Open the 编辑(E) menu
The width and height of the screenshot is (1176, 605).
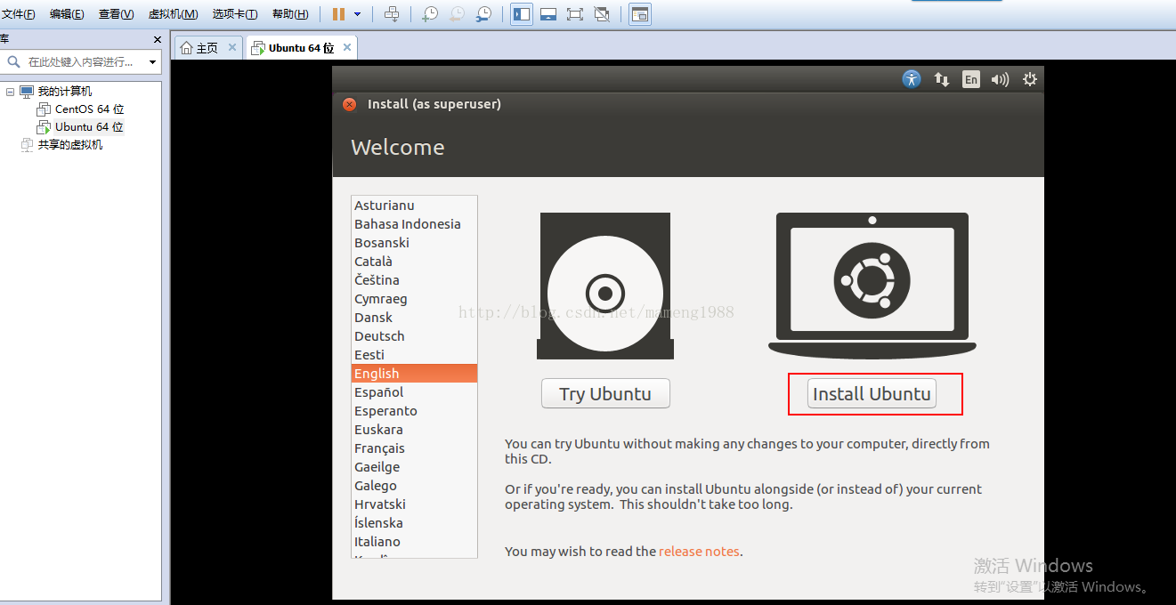(x=67, y=14)
